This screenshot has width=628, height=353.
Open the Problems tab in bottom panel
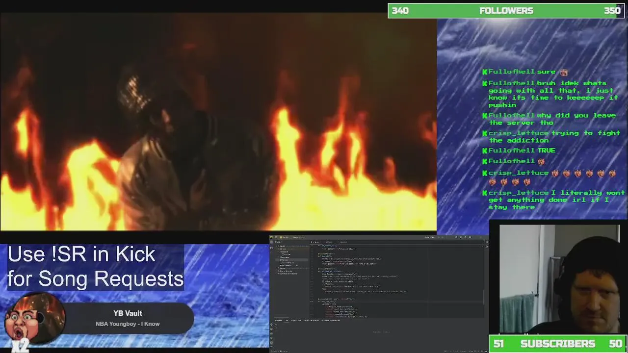pyautogui.click(x=279, y=320)
